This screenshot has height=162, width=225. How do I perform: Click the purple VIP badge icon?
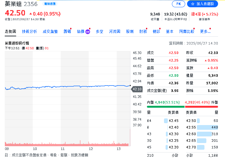[x=88, y=32]
